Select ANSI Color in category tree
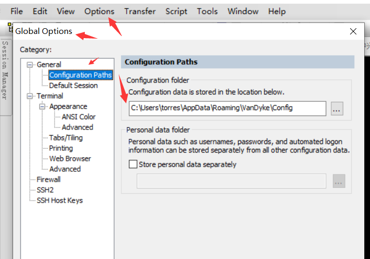The width and height of the screenshot is (370, 259). (x=79, y=117)
